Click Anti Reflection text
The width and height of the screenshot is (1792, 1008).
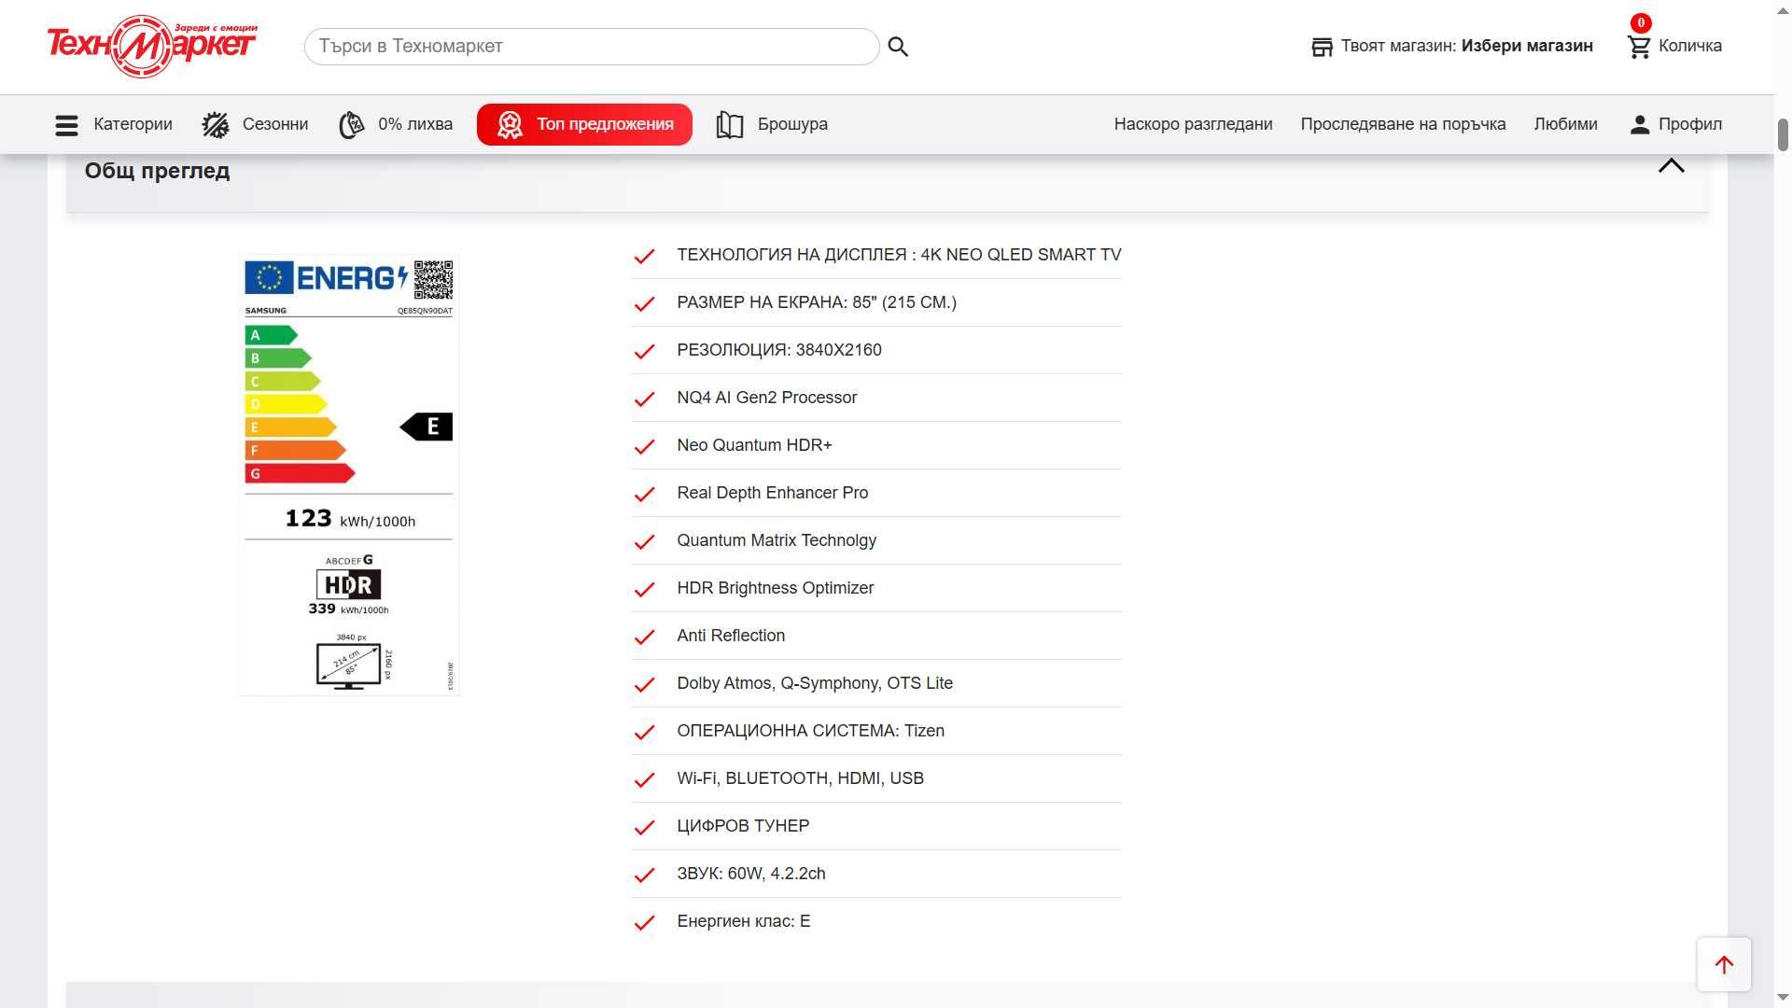pos(731,636)
